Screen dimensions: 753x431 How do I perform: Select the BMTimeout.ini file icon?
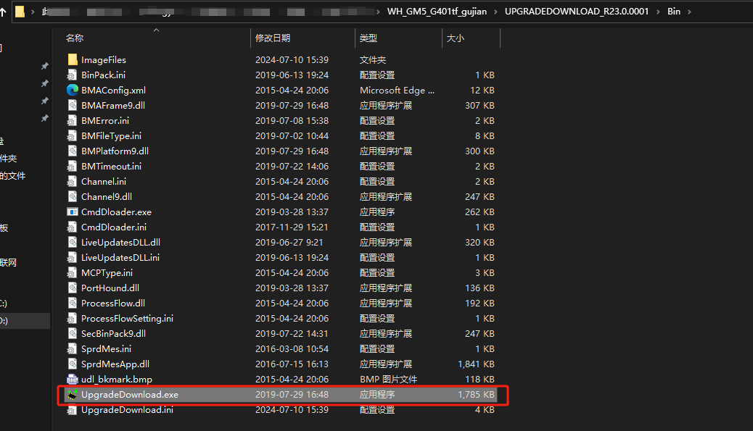click(73, 166)
